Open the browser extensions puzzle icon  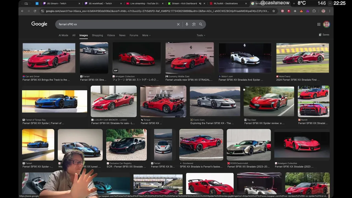pos(314,11)
